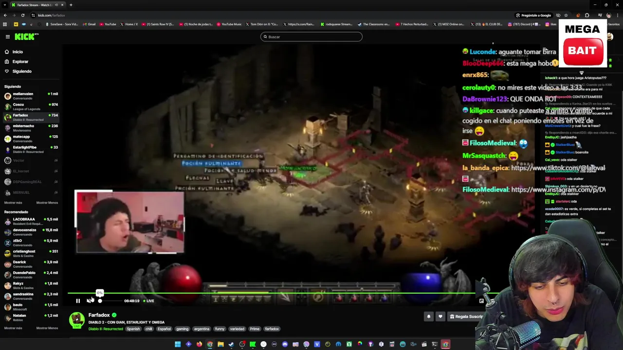This screenshot has height=350, width=623.
Task: Open the Gmail bookmark
Action: [89, 24]
